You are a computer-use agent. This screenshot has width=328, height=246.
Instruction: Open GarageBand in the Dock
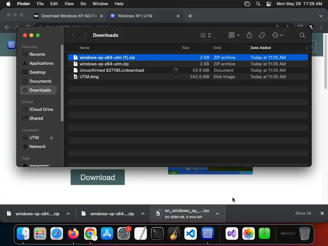click(174, 233)
